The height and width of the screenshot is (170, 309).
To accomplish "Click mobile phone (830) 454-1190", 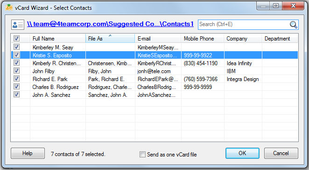I will pyautogui.click(x=203, y=63).
